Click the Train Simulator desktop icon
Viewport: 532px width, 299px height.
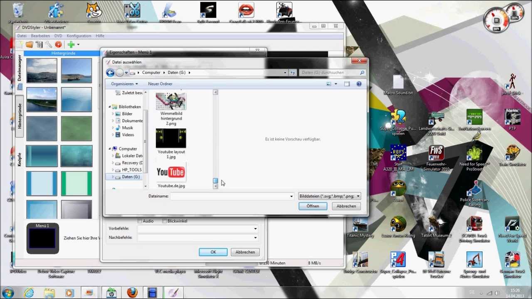pyautogui.click(x=512, y=156)
